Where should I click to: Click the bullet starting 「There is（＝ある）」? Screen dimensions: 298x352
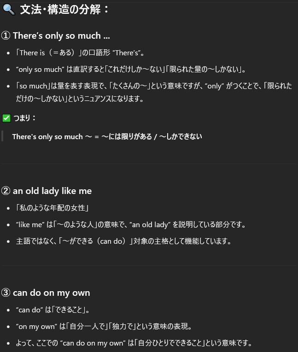click(81, 53)
